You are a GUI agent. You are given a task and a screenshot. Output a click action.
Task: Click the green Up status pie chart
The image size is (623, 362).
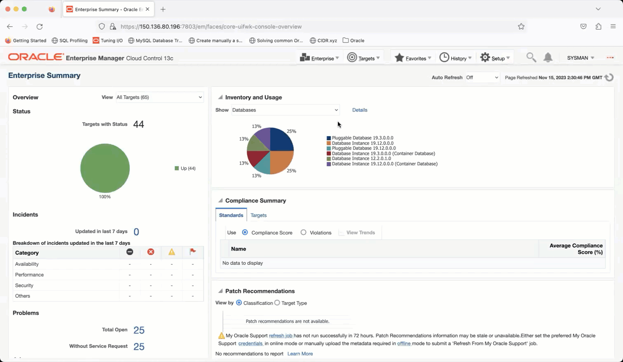pos(105,168)
